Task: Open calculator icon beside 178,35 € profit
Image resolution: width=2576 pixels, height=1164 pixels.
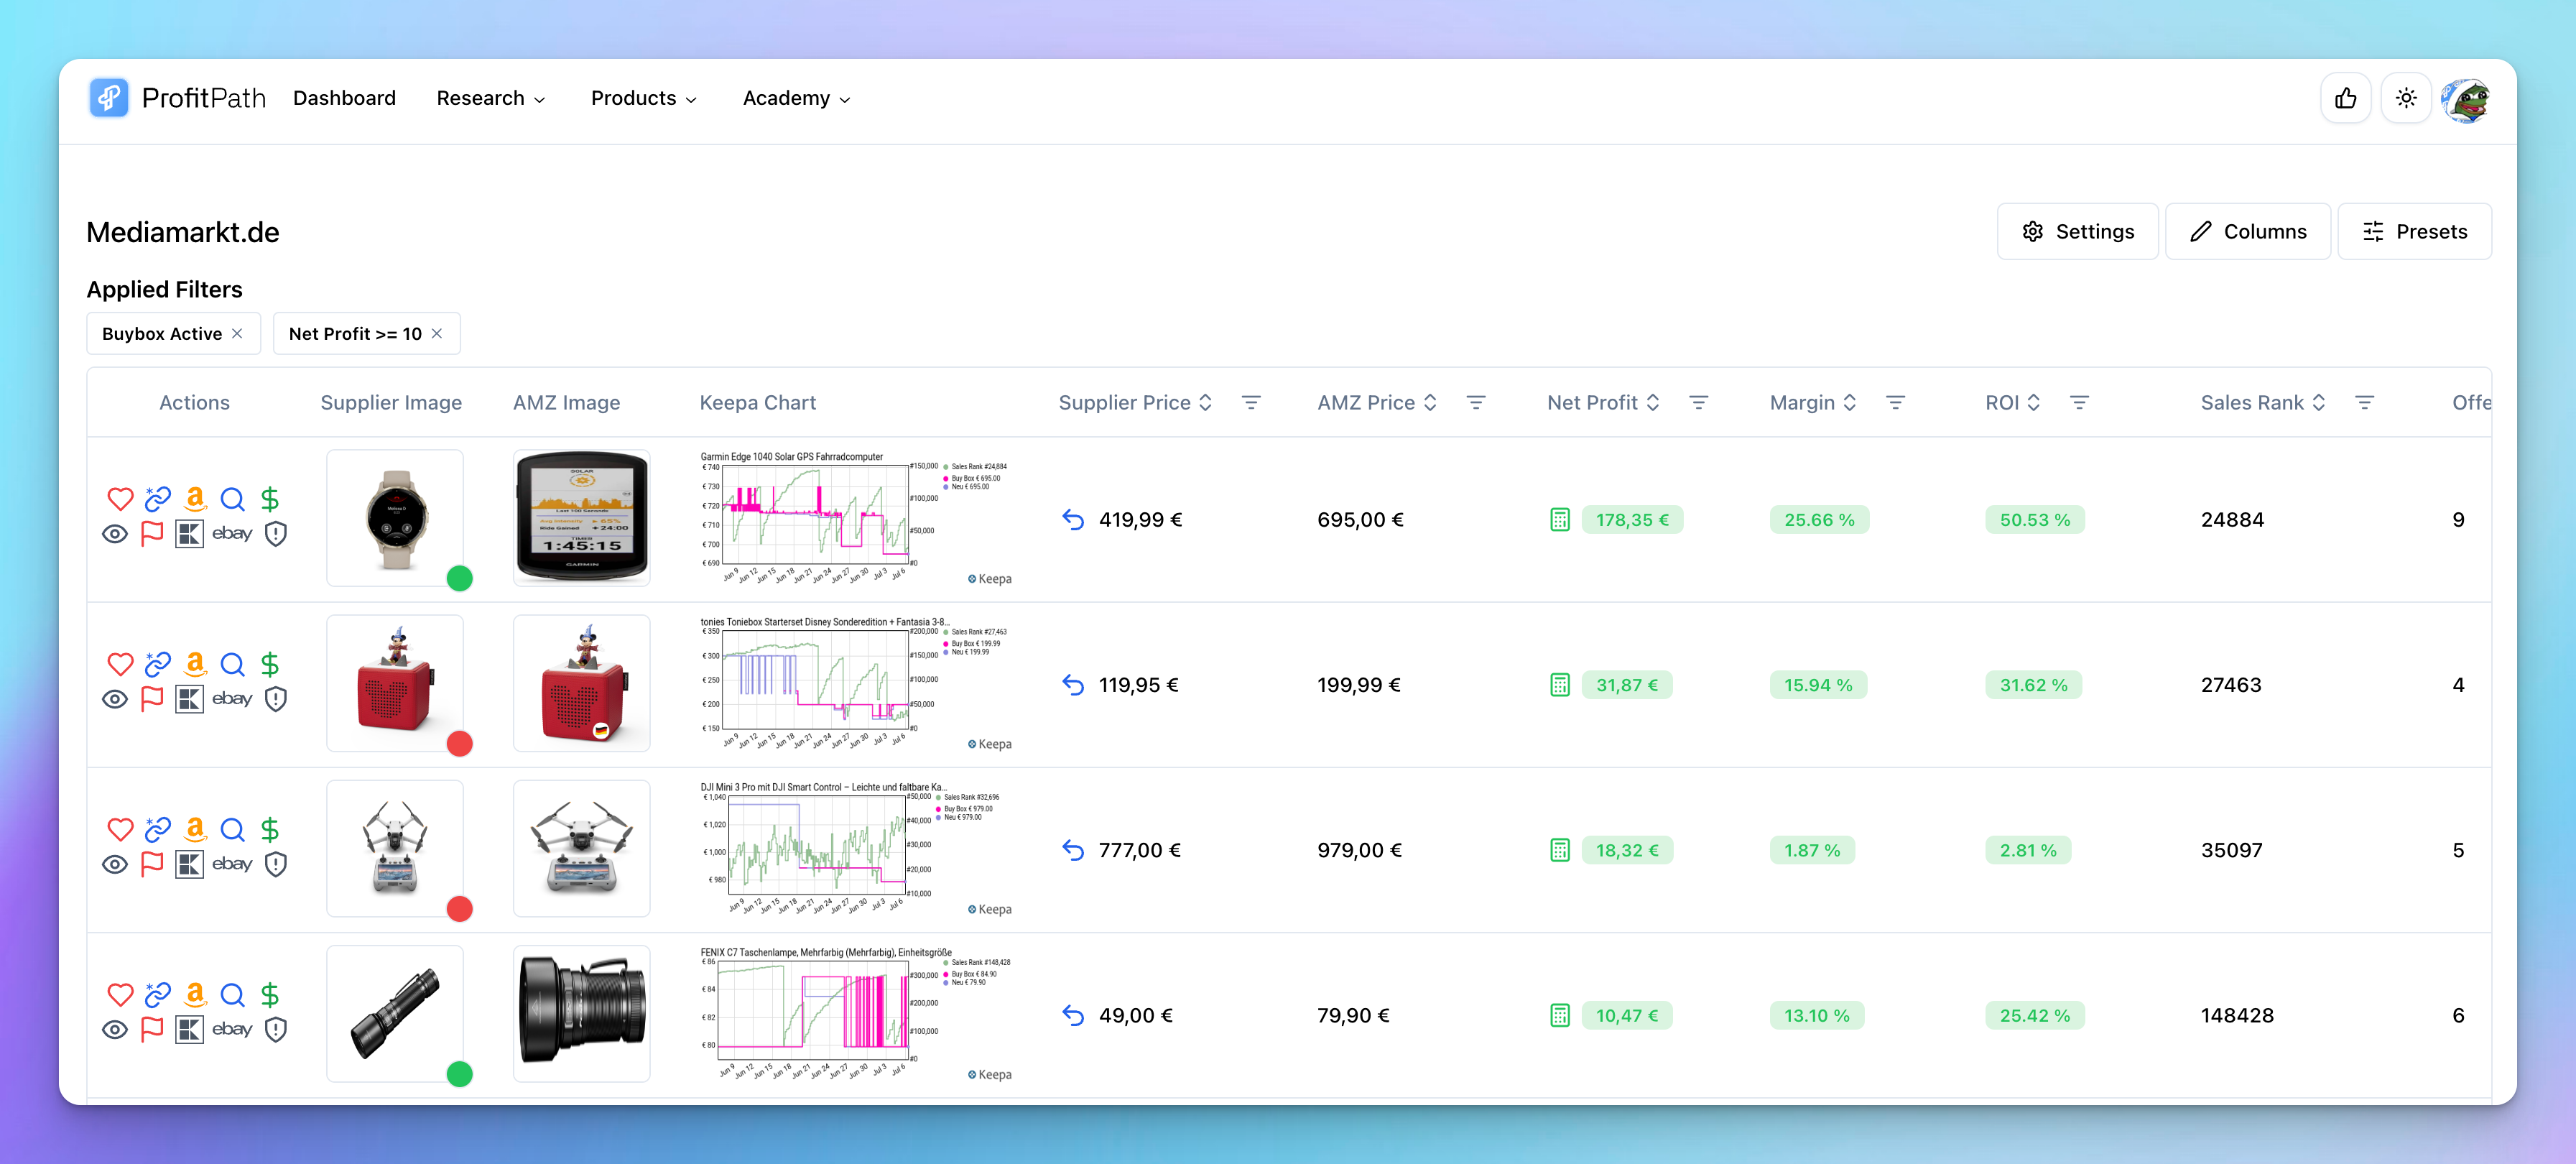Action: point(1560,520)
